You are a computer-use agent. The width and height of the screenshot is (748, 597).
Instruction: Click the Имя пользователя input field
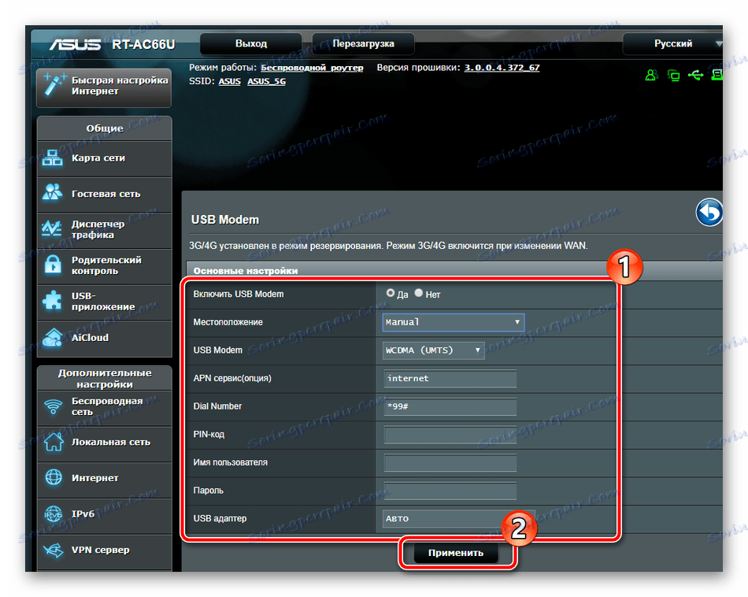450,463
